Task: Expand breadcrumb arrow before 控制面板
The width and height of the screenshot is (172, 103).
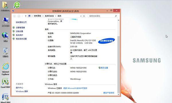Action: 32,16
